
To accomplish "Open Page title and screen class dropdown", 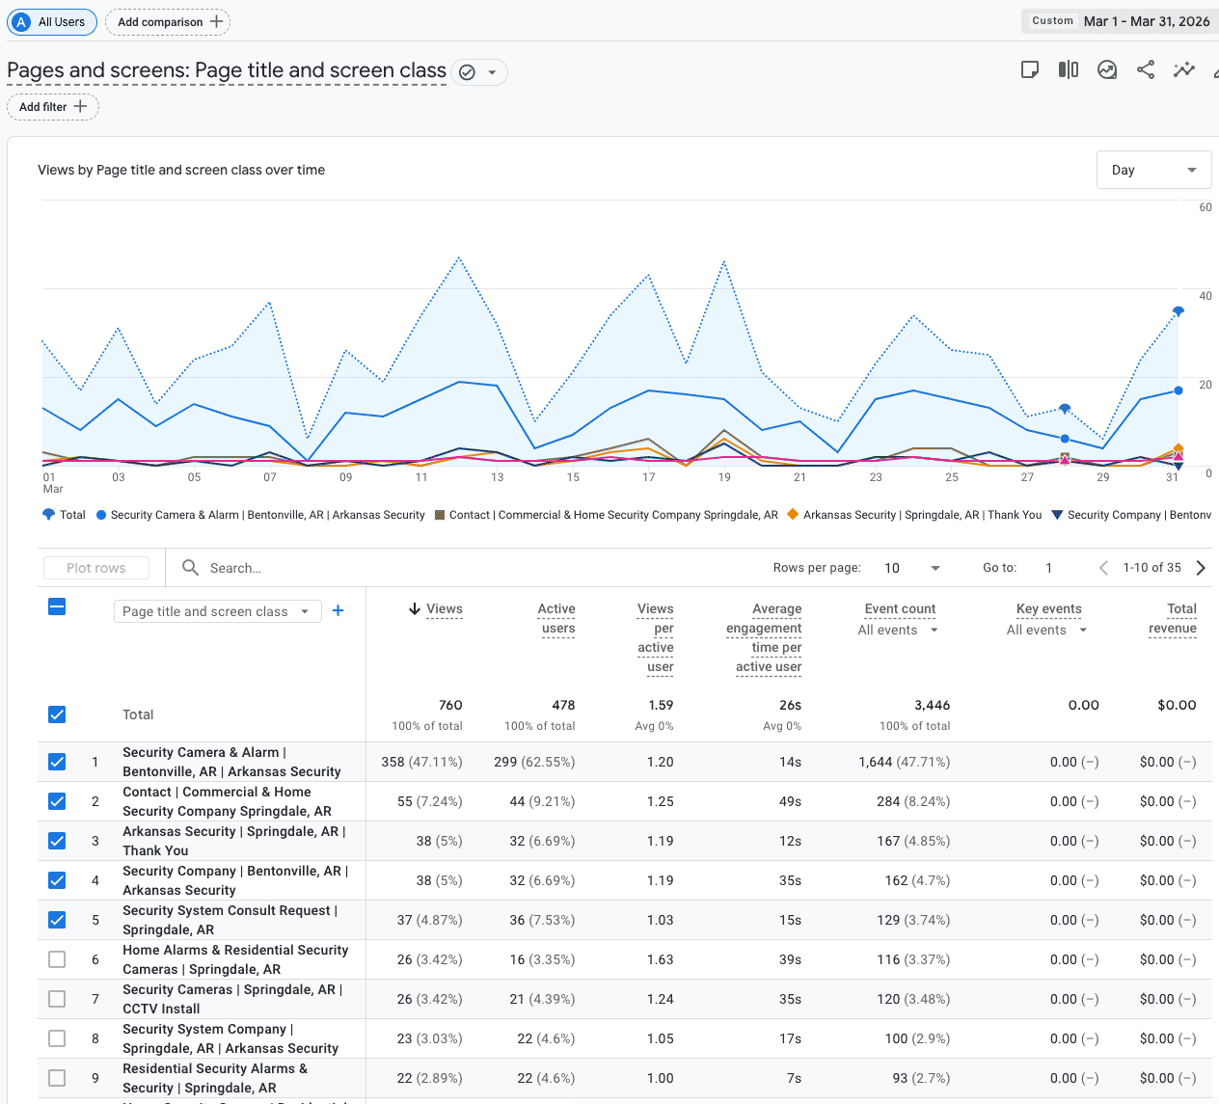I will tap(217, 611).
